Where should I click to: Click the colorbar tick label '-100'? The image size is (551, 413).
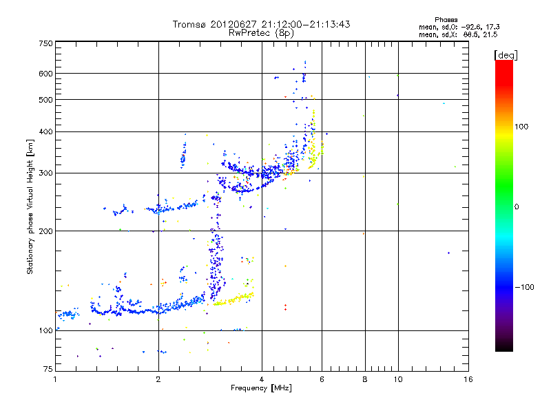click(x=525, y=287)
